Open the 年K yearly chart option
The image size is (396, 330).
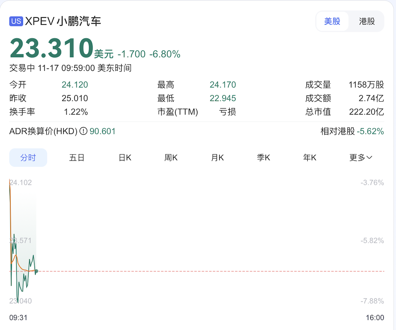(x=309, y=157)
